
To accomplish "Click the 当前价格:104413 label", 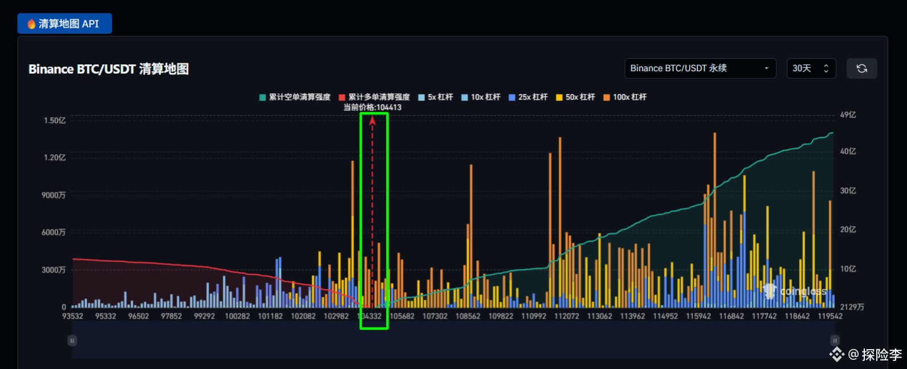I will point(373,107).
